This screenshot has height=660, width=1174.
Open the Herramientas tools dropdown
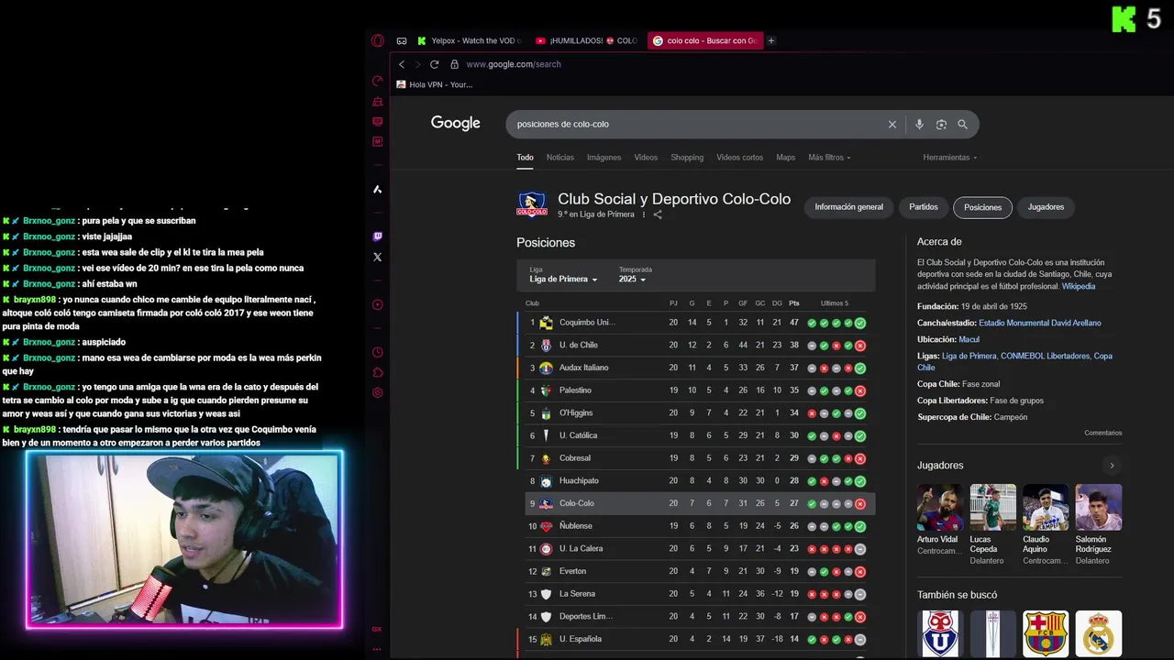pyautogui.click(x=949, y=158)
